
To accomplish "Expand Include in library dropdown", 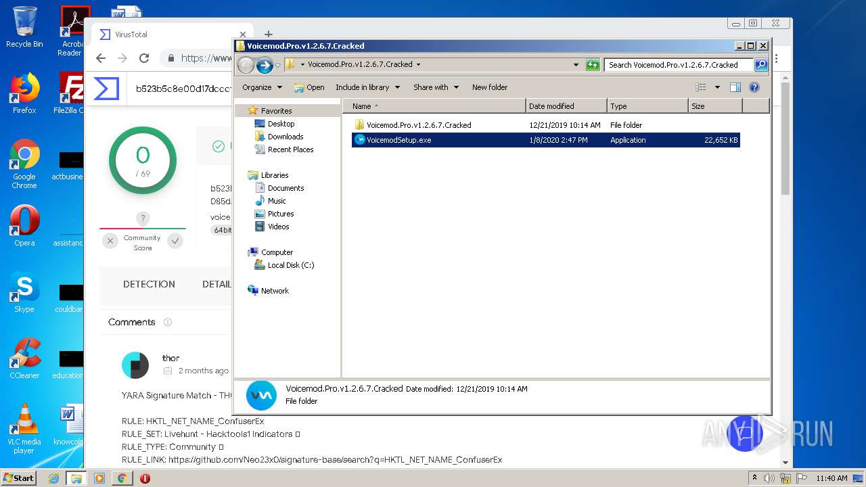I will [367, 87].
